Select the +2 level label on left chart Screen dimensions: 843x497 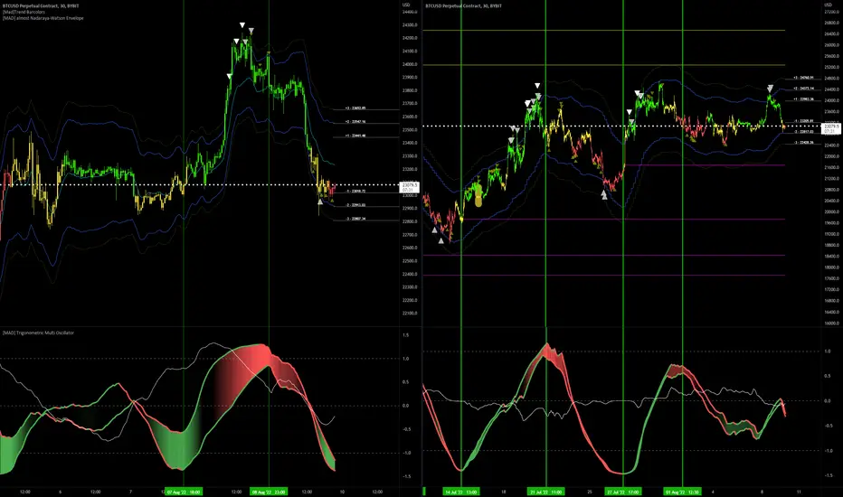[x=355, y=121]
